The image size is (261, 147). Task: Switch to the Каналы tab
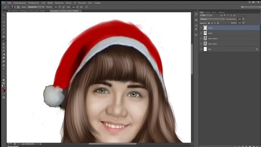(x=208, y=12)
